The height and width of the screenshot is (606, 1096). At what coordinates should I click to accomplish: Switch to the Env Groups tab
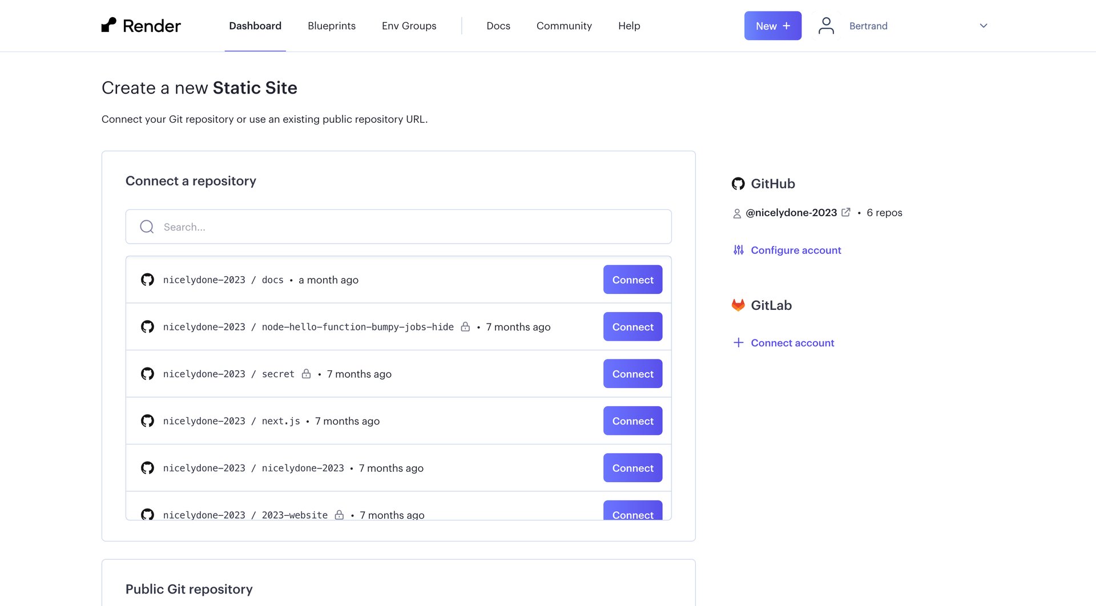pos(409,26)
